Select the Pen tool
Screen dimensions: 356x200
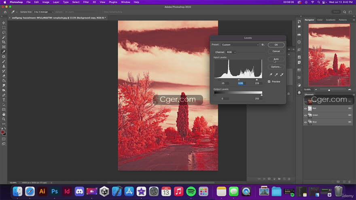point(4,95)
